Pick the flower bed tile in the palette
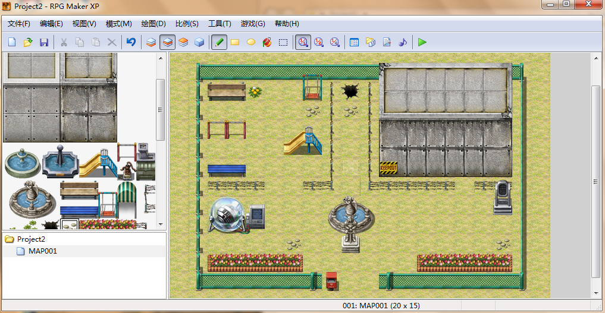The height and width of the screenshot is (313, 605). pos(108,224)
